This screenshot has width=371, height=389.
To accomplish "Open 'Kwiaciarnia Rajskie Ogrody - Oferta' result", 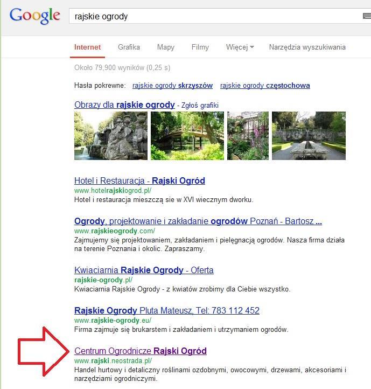I will [x=144, y=270].
